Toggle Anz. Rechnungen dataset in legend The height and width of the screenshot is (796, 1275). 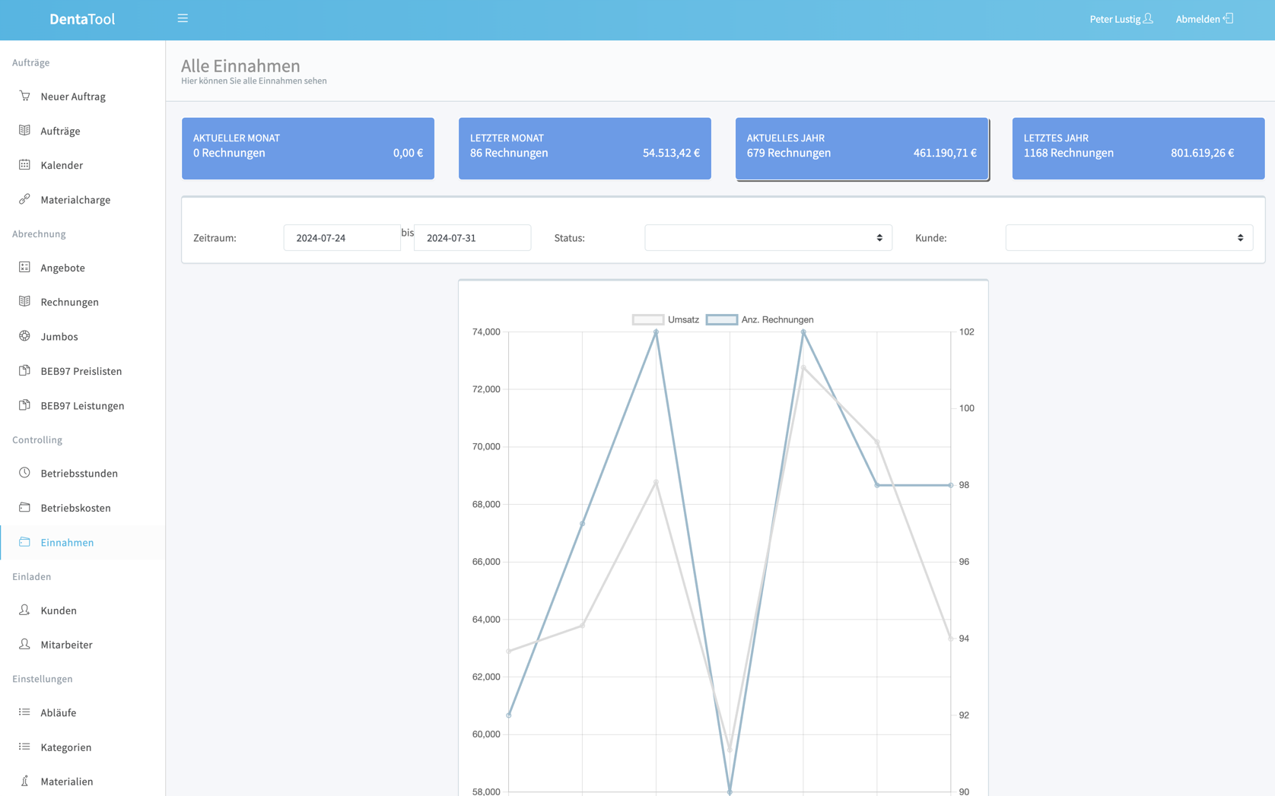pyautogui.click(x=760, y=319)
